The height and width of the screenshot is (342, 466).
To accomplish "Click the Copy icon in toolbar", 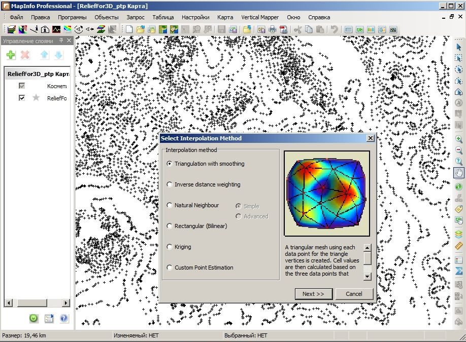I will point(309,29).
